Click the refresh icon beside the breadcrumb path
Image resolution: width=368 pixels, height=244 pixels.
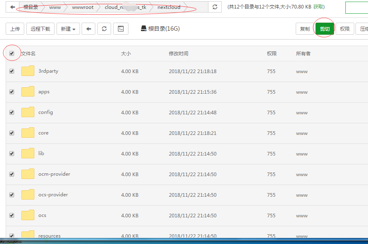(x=214, y=7)
